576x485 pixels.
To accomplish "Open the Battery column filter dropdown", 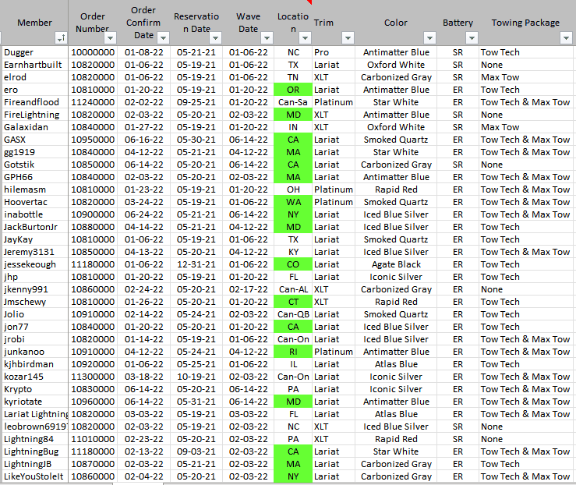I will (x=470, y=37).
